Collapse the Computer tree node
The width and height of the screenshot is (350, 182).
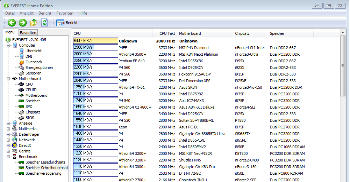[x=8, y=45]
